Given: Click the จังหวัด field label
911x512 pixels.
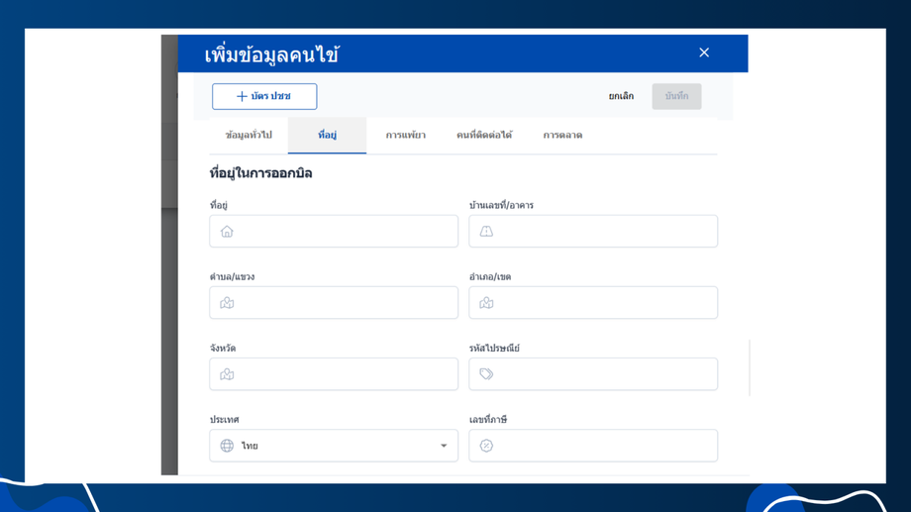Looking at the screenshot, I should [223, 349].
